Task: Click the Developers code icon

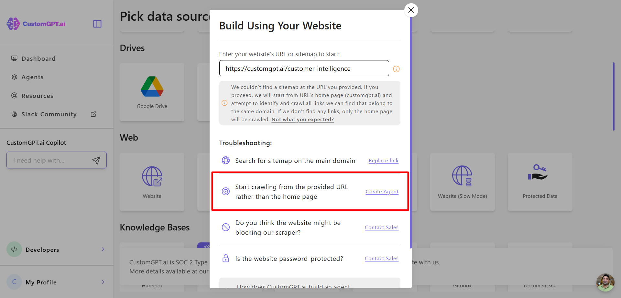Action: (14, 249)
